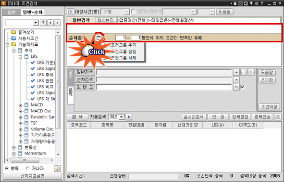Click the panel layout toggle icon

point(70,12)
